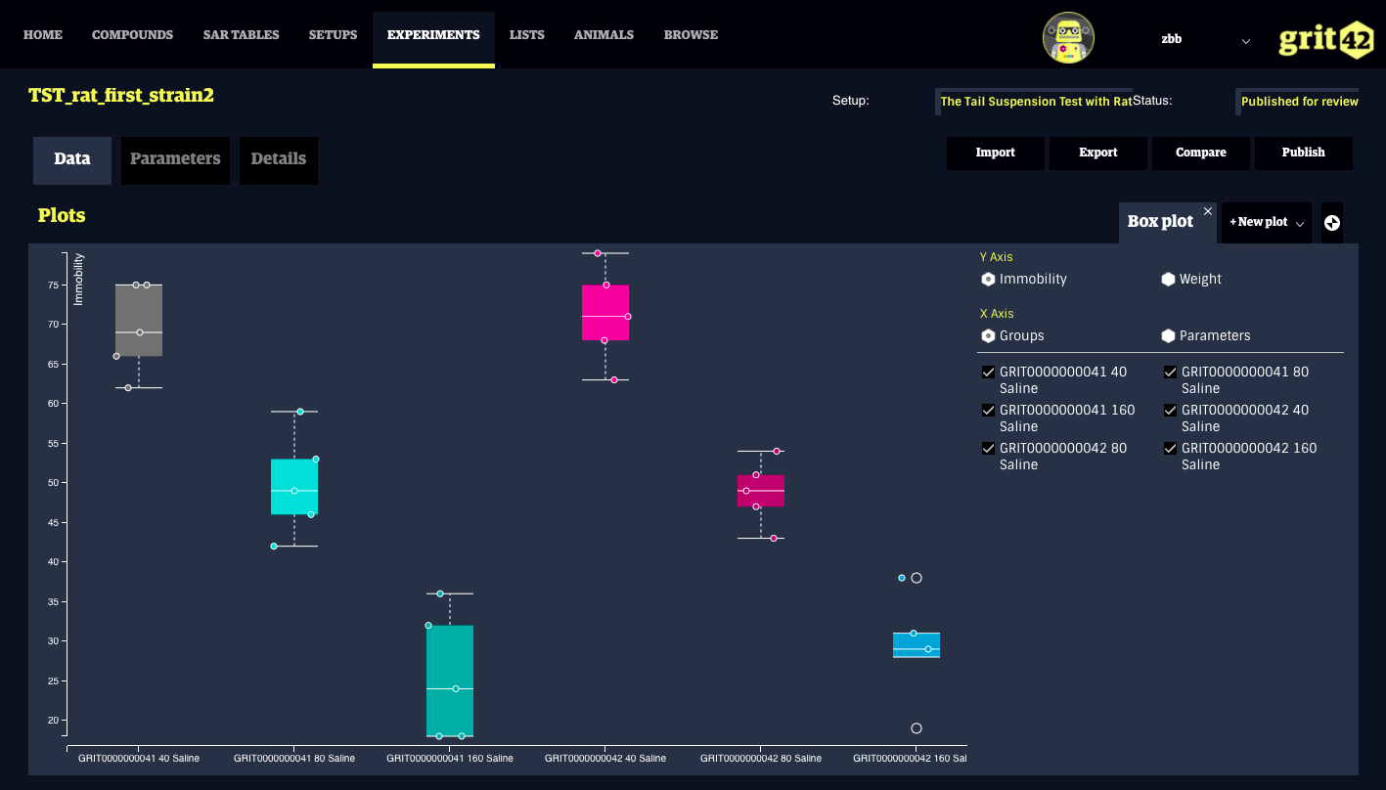Image resolution: width=1386 pixels, height=790 pixels.
Task: Click the magenta GRIT0000000042 40 Saline box
Action: click(604, 313)
